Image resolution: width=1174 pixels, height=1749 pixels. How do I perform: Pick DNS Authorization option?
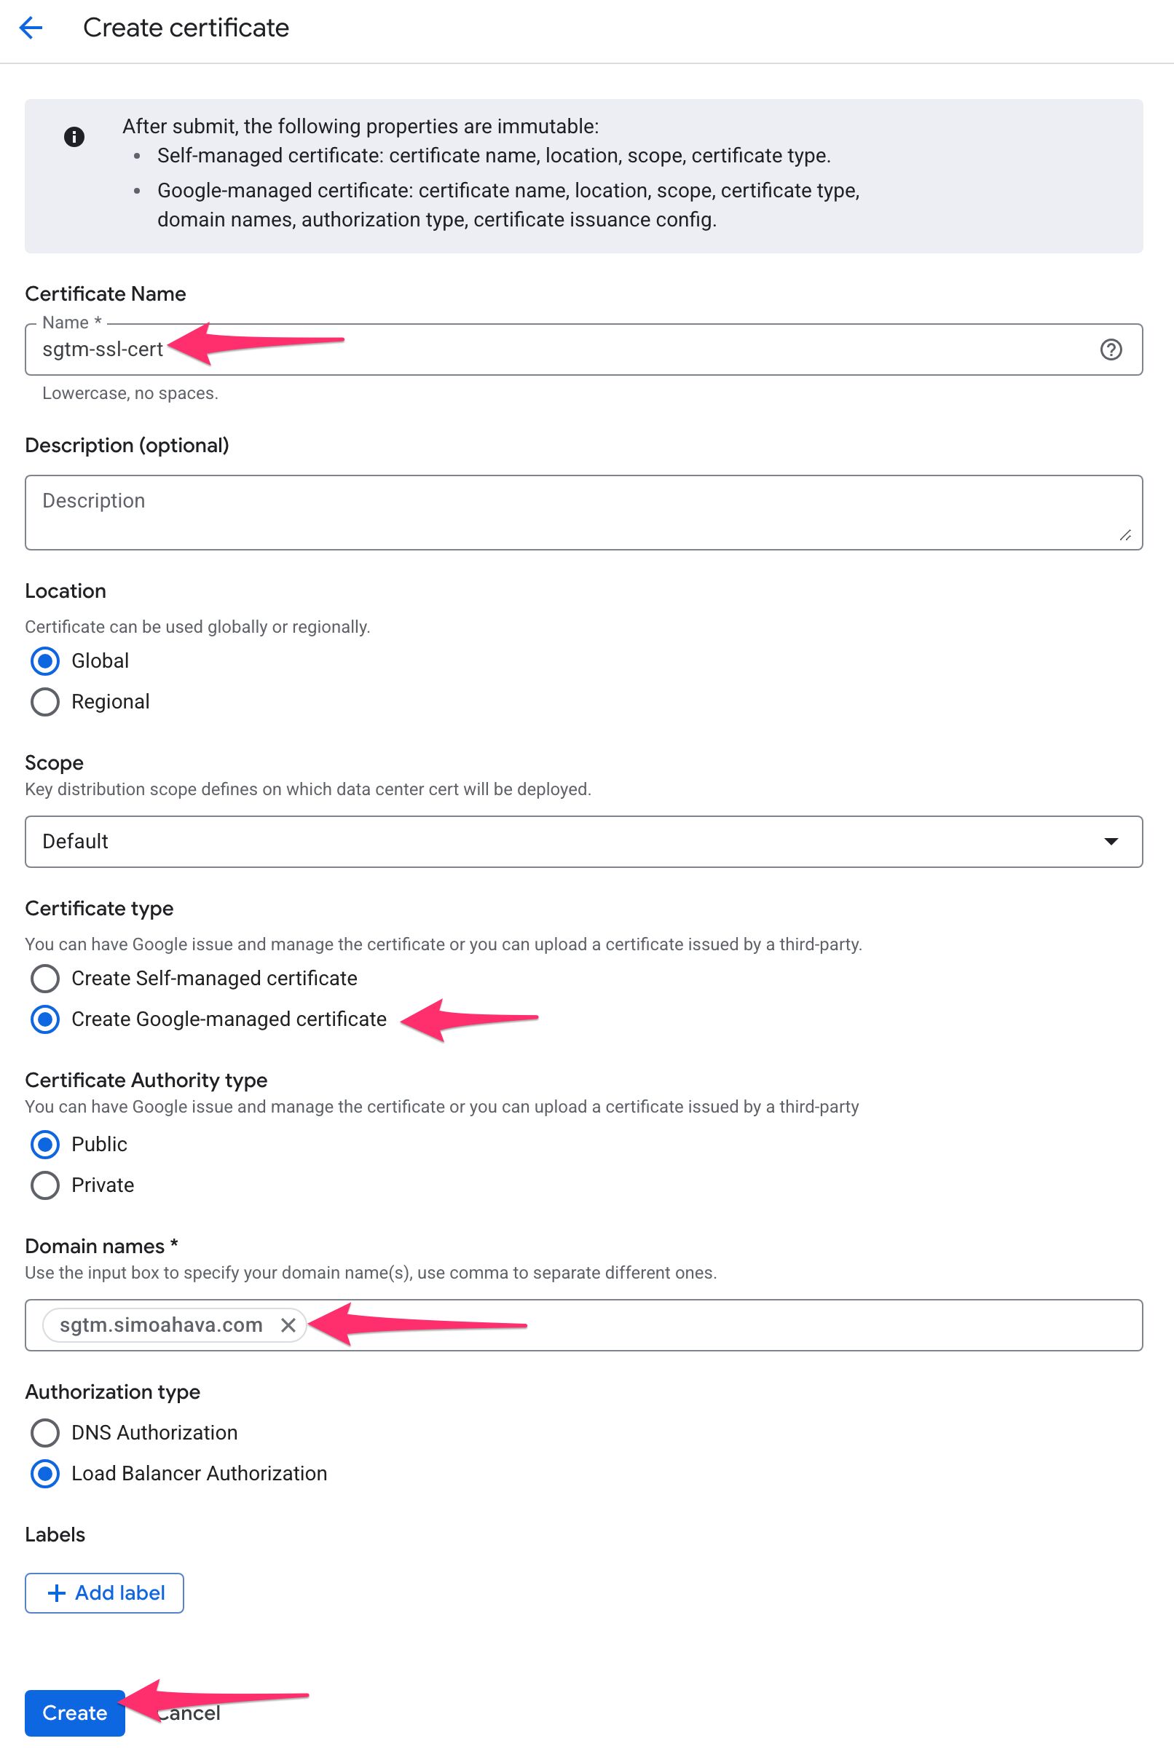pos(45,1432)
